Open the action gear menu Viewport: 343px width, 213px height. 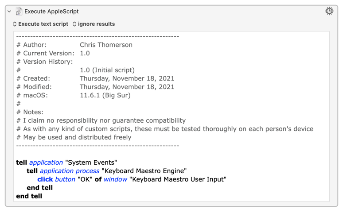(329, 11)
